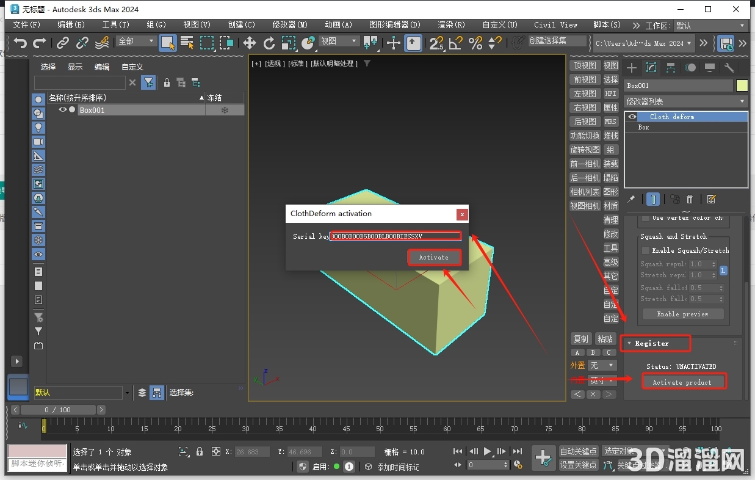This screenshot has height=480, width=755.
Task: Open the Hierarchy command panel tab
Action: 671,68
